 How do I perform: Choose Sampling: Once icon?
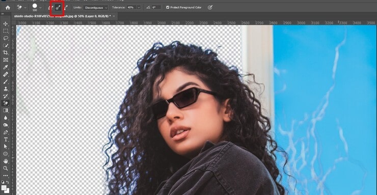tap(58, 8)
